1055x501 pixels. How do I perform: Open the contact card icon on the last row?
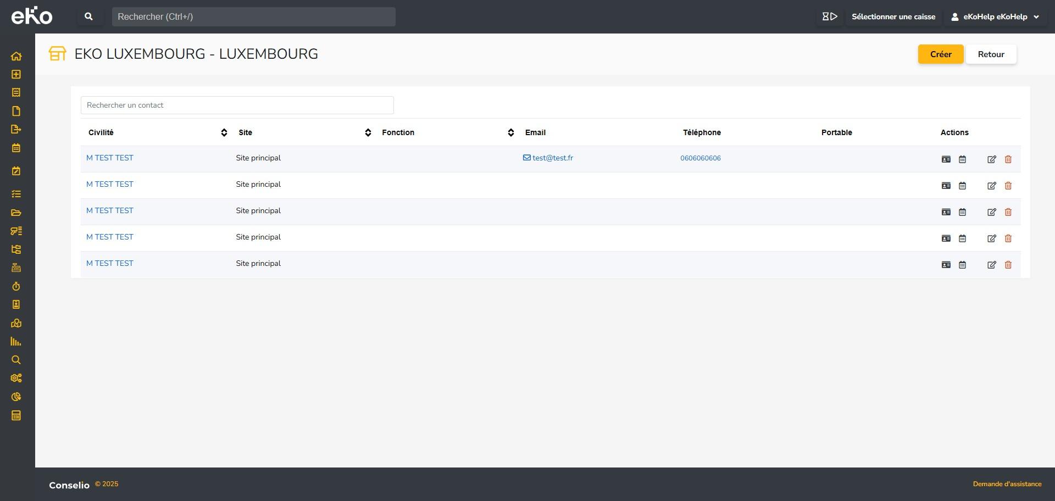click(946, 265)
